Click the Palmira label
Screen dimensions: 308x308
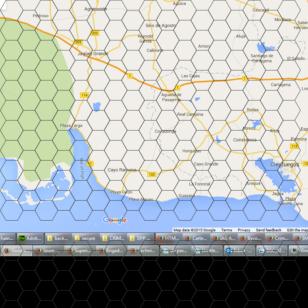[x=299, y=139]
